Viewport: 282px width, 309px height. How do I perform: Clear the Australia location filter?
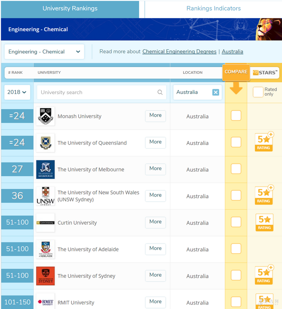tap(215, 92)
